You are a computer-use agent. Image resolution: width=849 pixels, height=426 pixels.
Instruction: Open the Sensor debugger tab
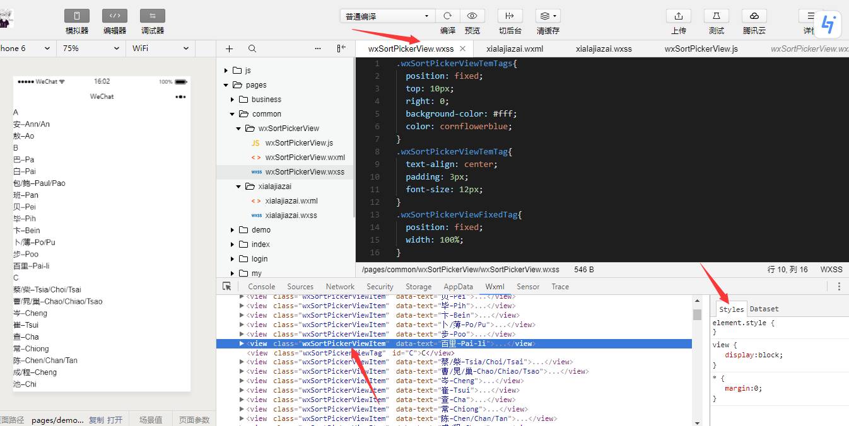coord(528,287)
